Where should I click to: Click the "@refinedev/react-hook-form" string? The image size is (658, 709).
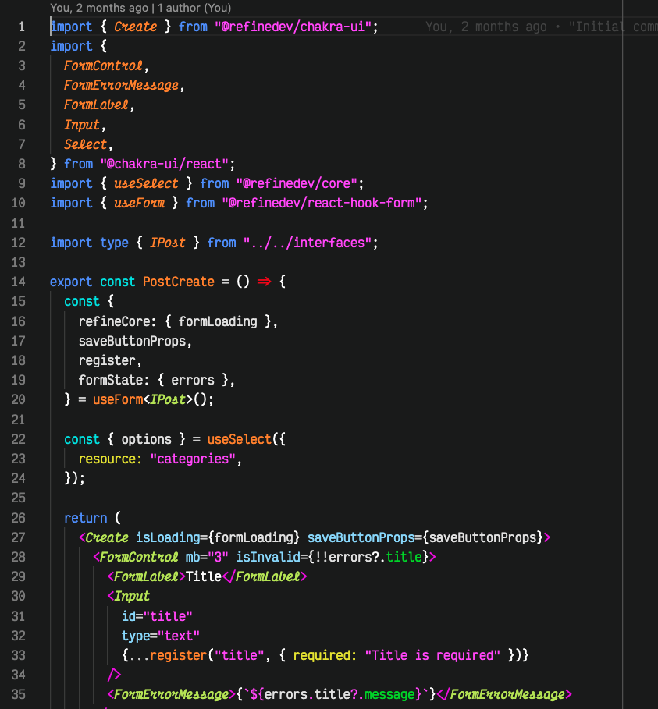tap(322, 203)
